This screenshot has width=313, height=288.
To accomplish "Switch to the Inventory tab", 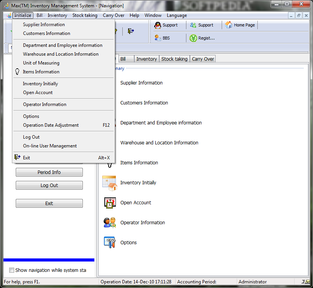I will pos(147,59).
